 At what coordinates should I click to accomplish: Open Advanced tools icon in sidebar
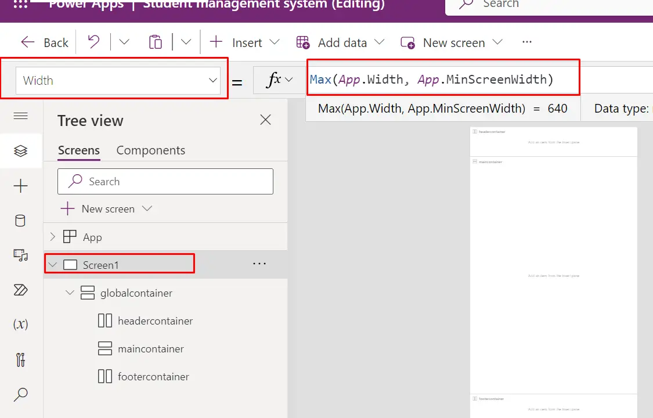(21, 359)
